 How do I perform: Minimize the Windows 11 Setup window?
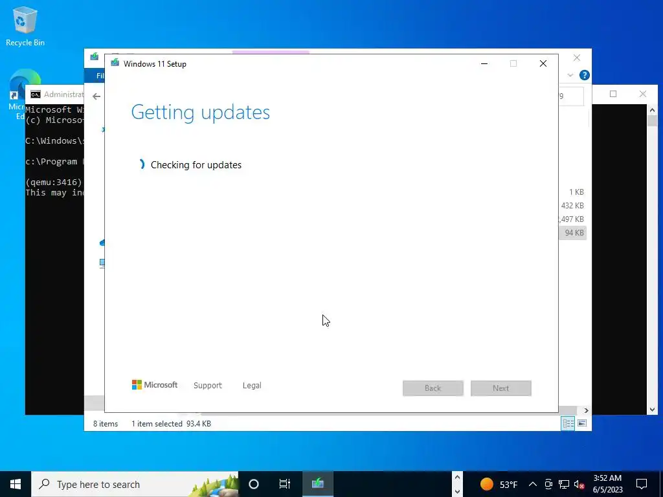(x=484, y=63)
